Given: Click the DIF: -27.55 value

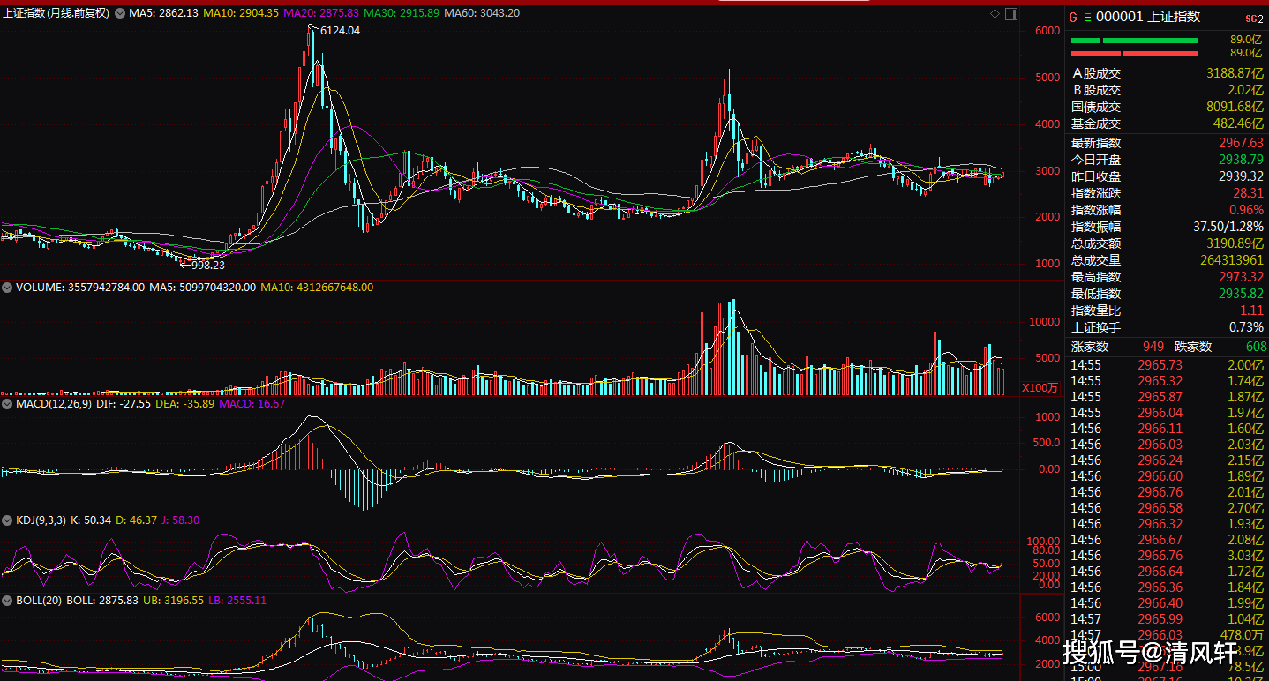Looking at the screenshot, I should click(x=124, y=404).
